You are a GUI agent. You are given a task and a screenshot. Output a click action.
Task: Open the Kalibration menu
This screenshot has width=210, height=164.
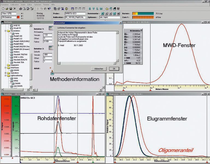(14, 5)
